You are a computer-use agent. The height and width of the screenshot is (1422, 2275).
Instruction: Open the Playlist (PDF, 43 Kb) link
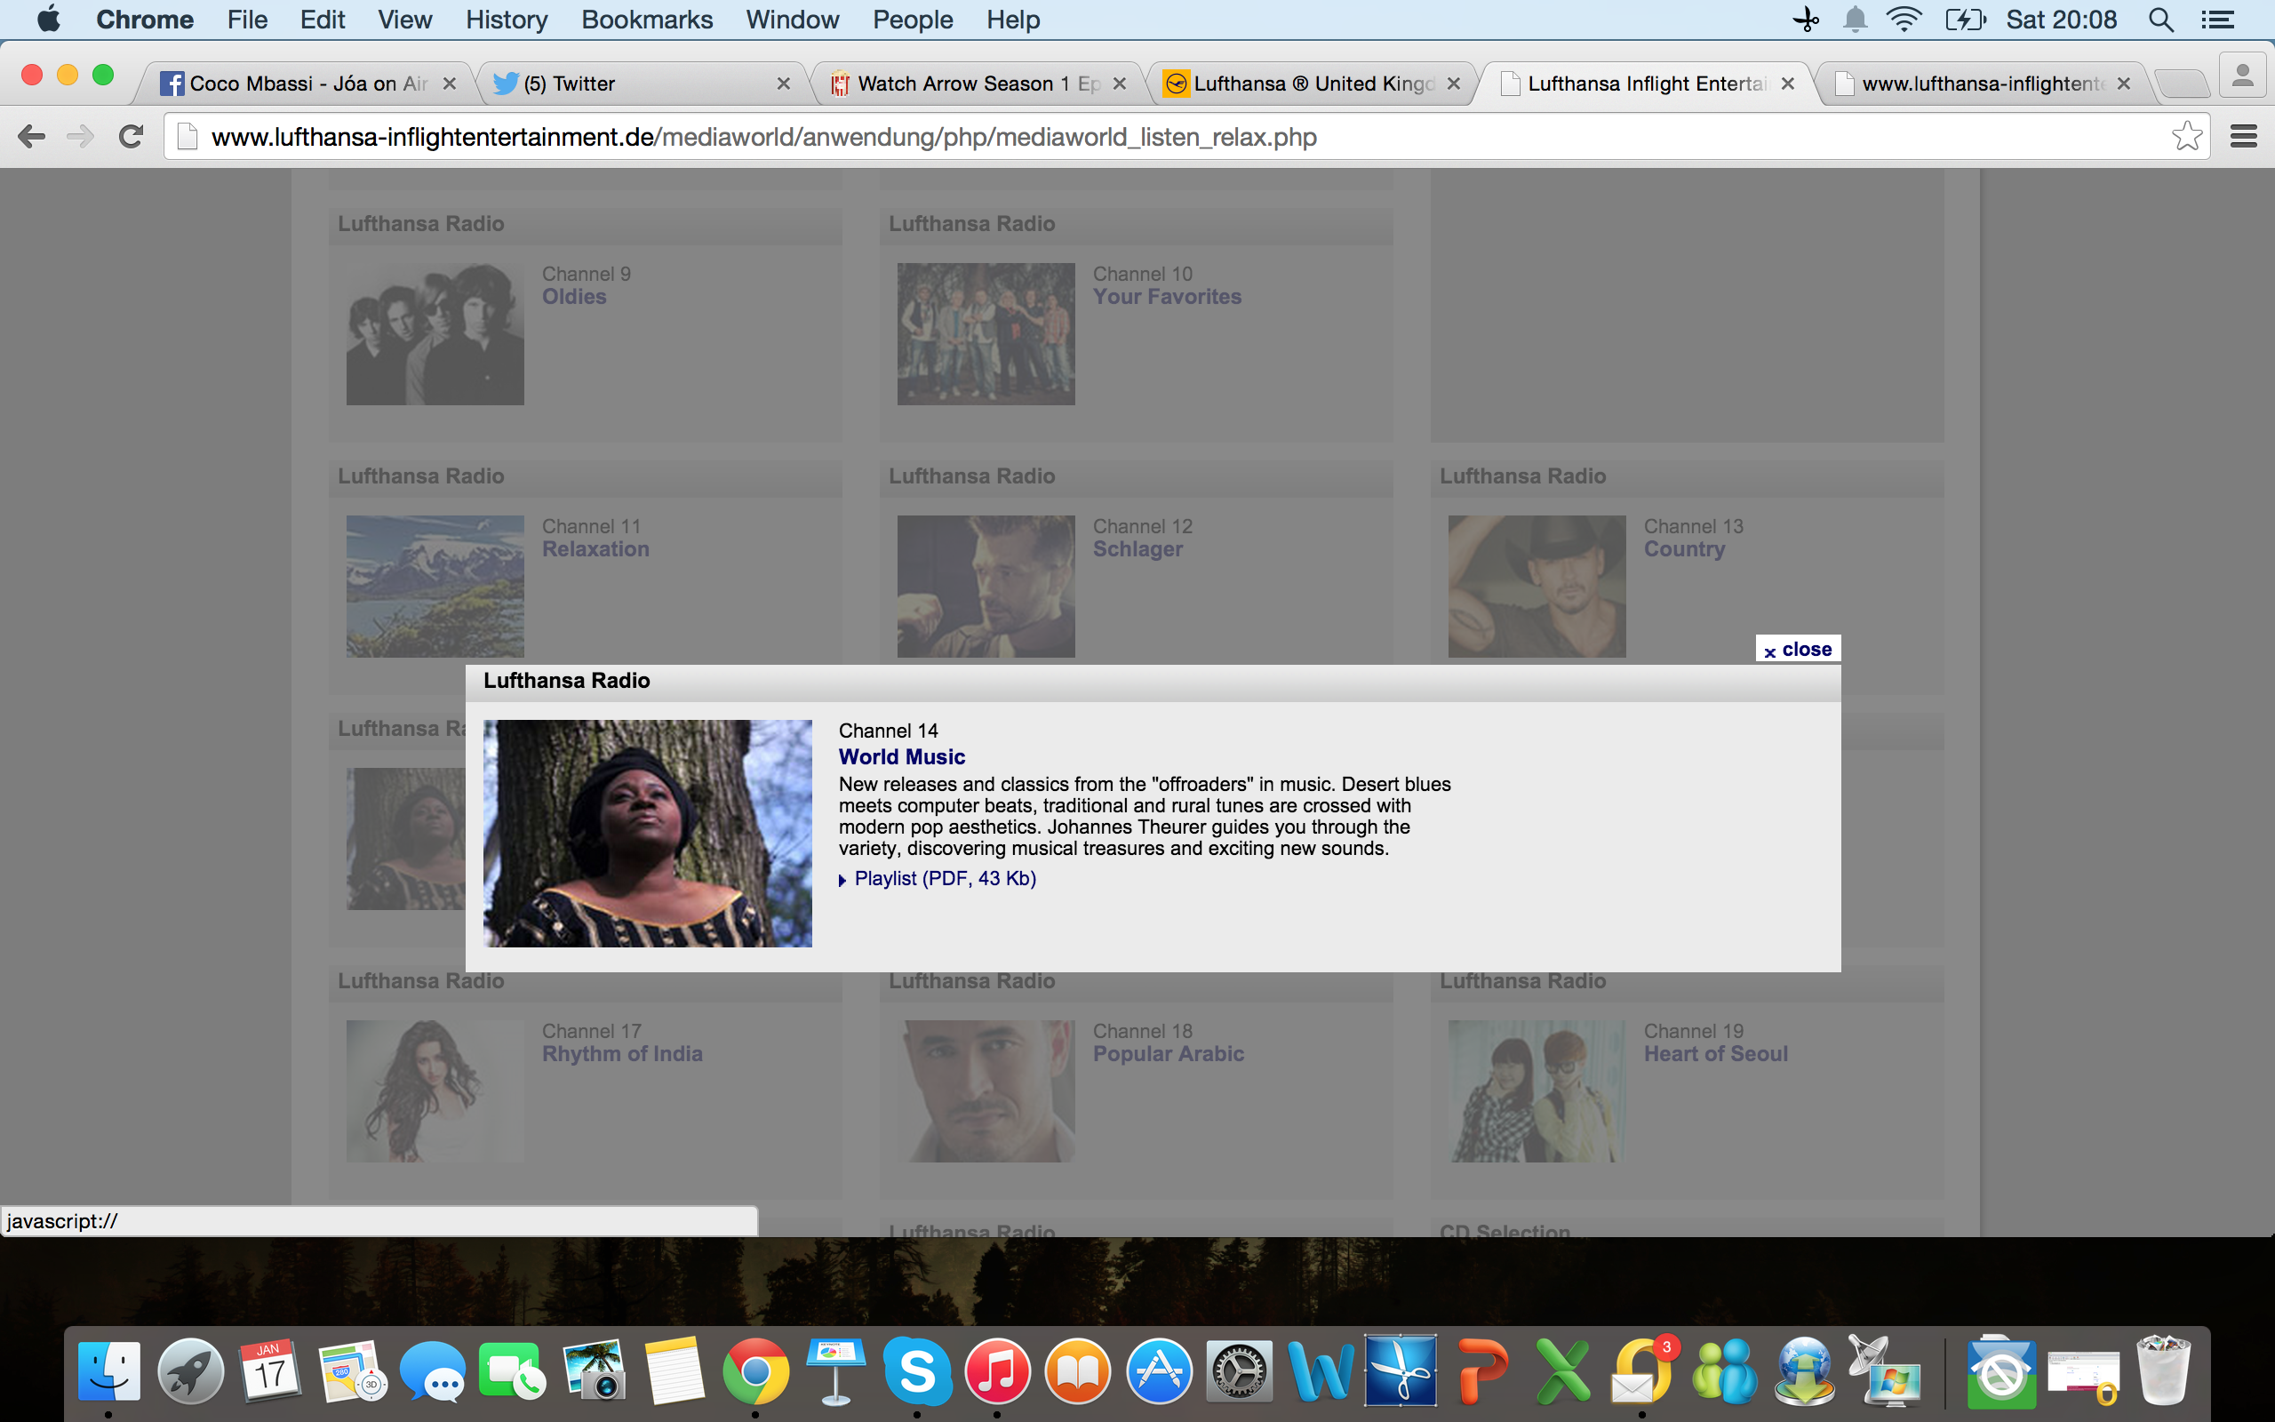(945, 878)
